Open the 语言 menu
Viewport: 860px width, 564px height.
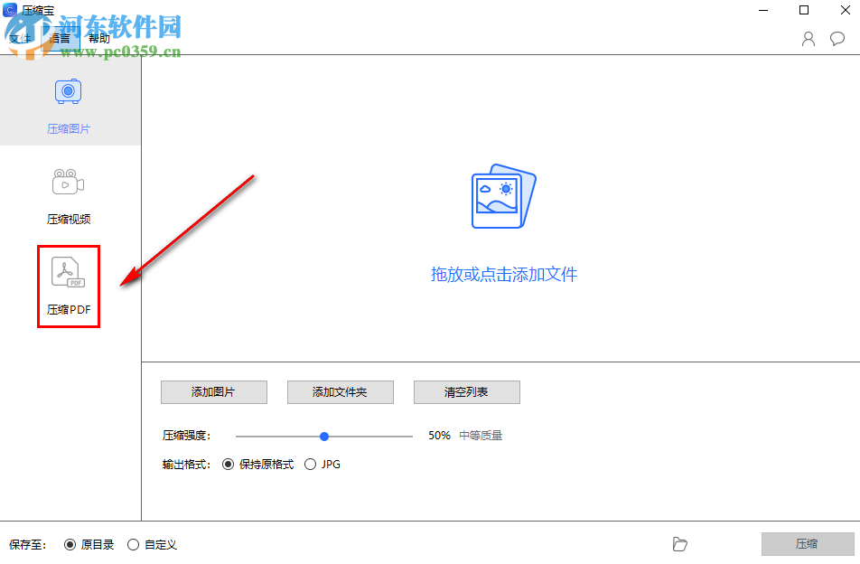60,38
